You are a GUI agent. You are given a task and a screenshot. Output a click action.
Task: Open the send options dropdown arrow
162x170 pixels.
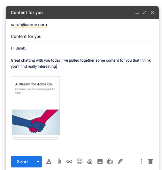(x=38, y=162)
